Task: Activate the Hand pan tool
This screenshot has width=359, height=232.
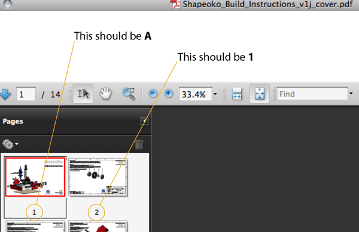Action: coord(105,94)
